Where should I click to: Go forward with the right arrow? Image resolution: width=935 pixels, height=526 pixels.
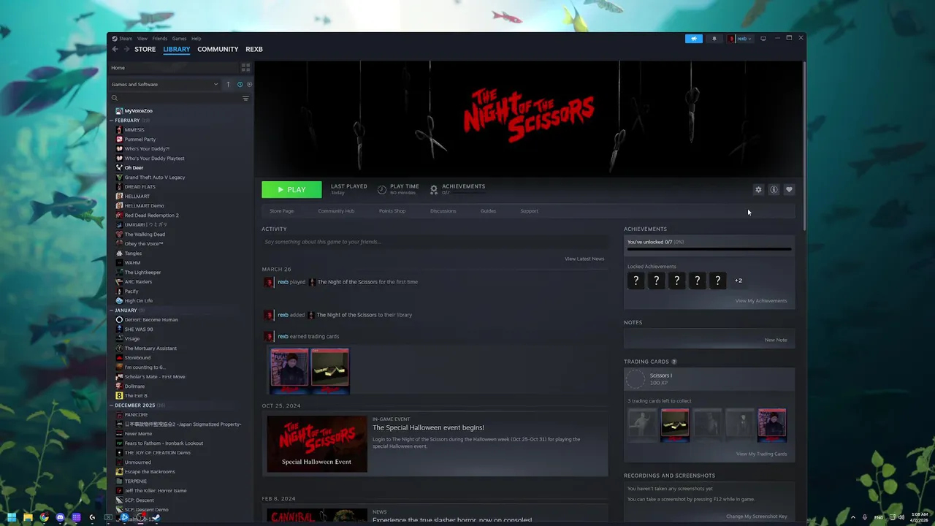coord(126,49)
